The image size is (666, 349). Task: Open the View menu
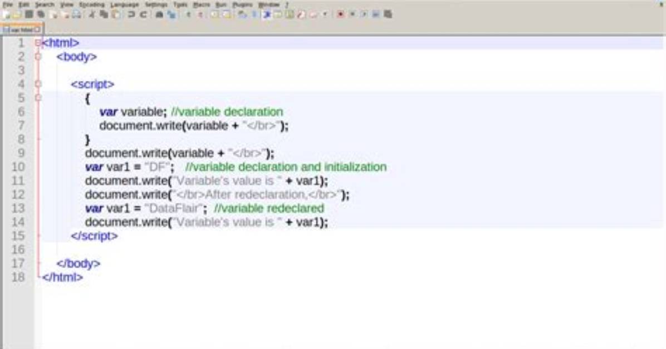[x=67, y=4]
